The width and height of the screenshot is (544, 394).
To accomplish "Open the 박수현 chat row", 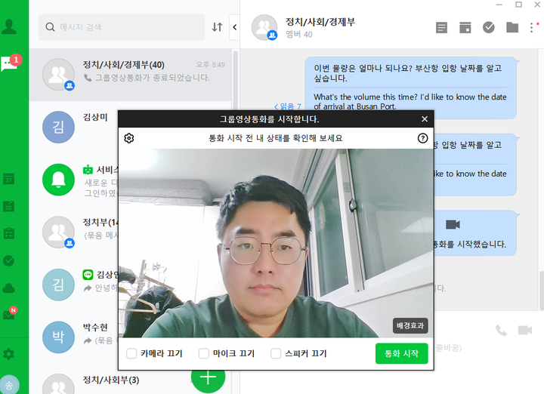I will [73, 337].
